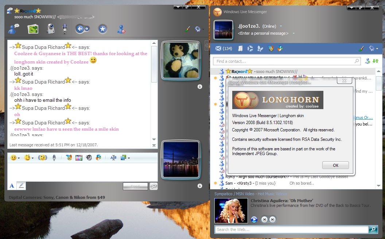Image resolution: width=385 pixels, height=239 pixels.
Task: Expand options arrow under skyline picture in chat
Action: [200, 186]
